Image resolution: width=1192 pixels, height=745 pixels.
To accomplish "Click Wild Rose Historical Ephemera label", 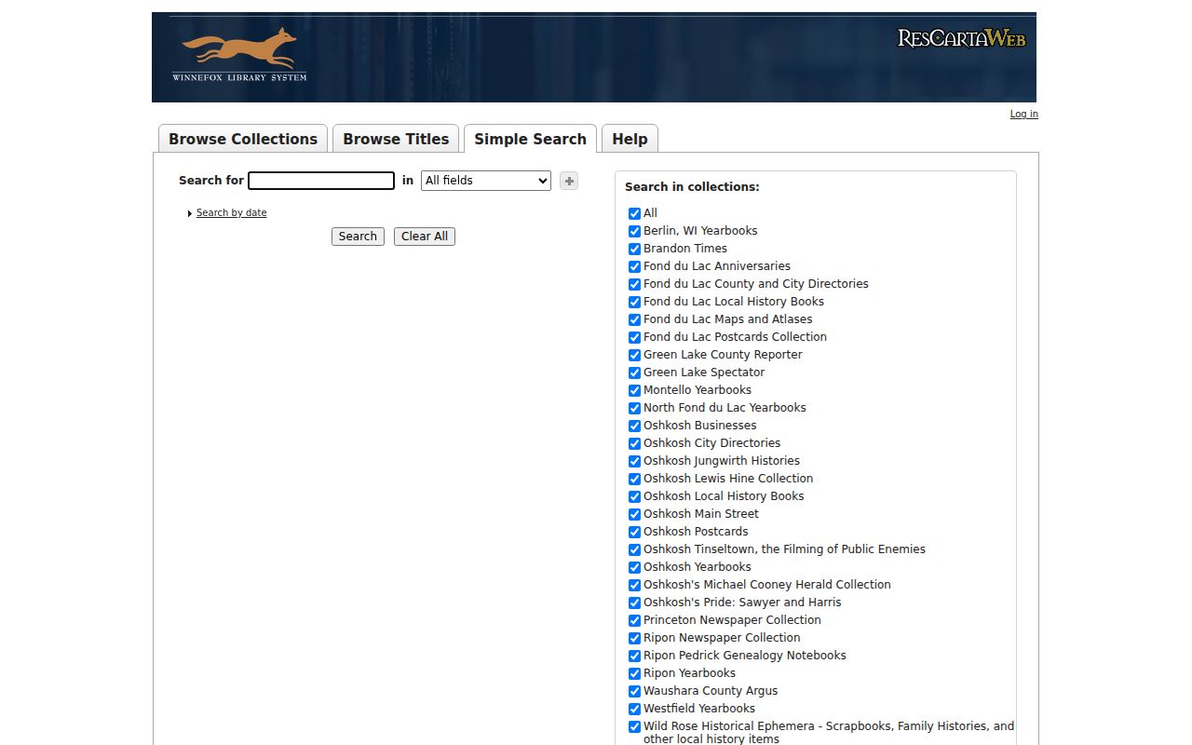I will (x=829, y=732).
